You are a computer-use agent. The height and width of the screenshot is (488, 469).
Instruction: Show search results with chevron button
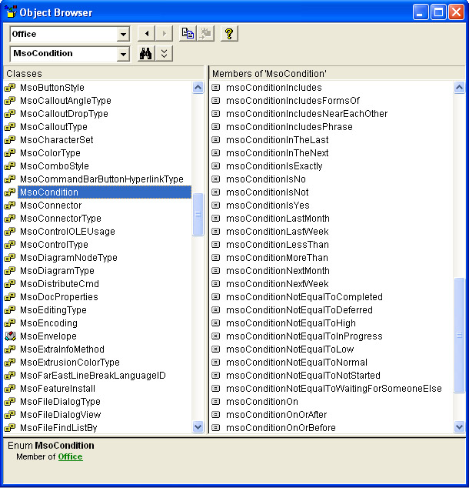click(x=165, y=54)
